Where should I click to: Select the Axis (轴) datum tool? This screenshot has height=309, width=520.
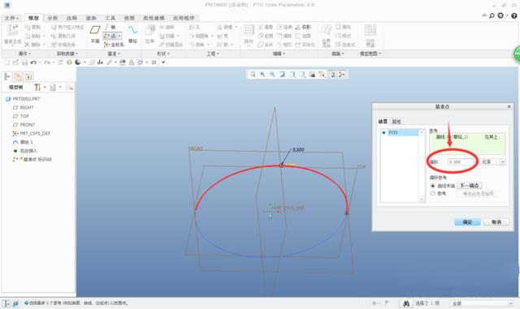click(x=110, y=27)
